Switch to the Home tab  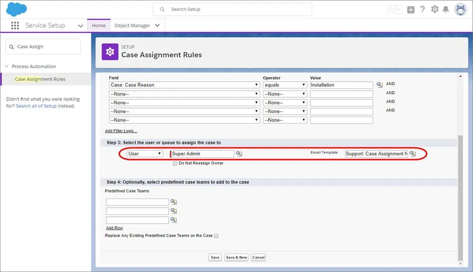click(x=99, y=25)
